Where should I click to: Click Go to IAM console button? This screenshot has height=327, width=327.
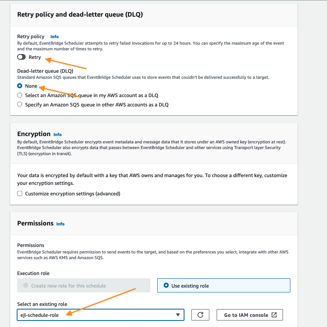[250, 315]
